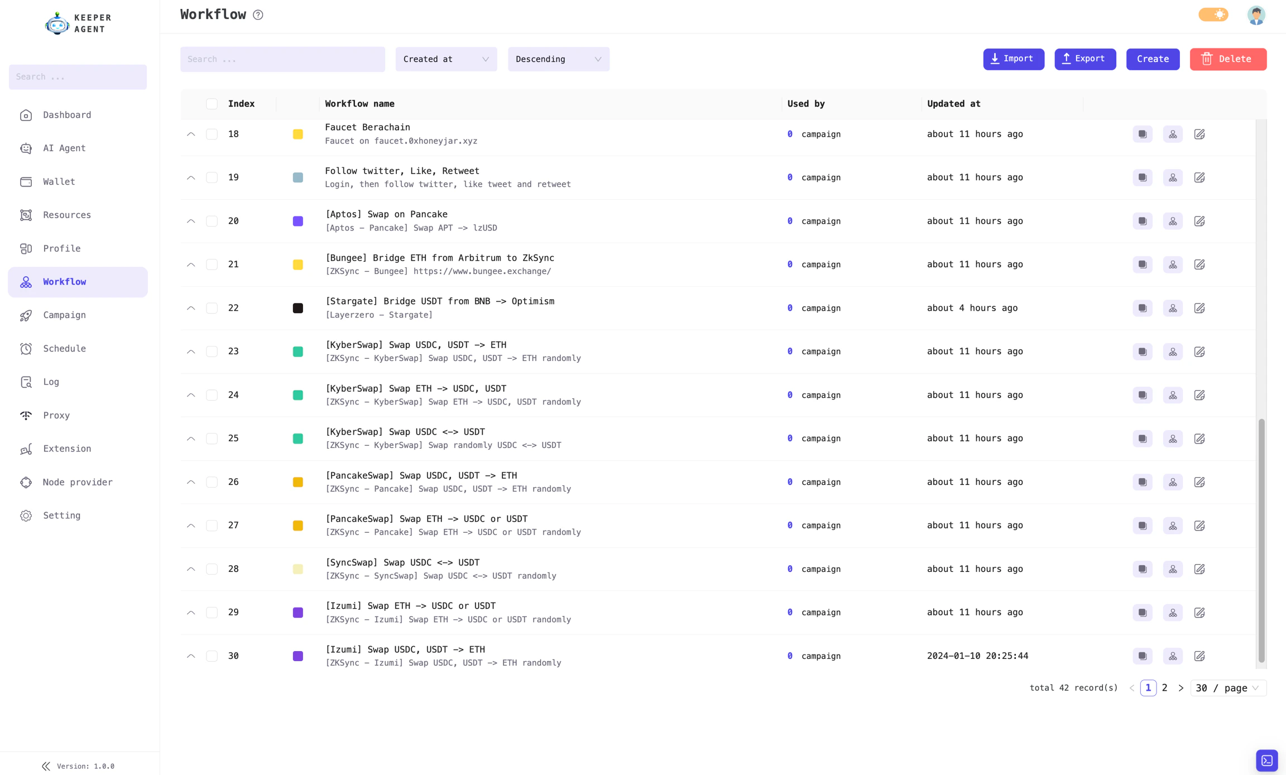This screenshot has height=775, width=1286.
Task: Open the help icon next to Workflow title
Action: click(x=257, y=15)
